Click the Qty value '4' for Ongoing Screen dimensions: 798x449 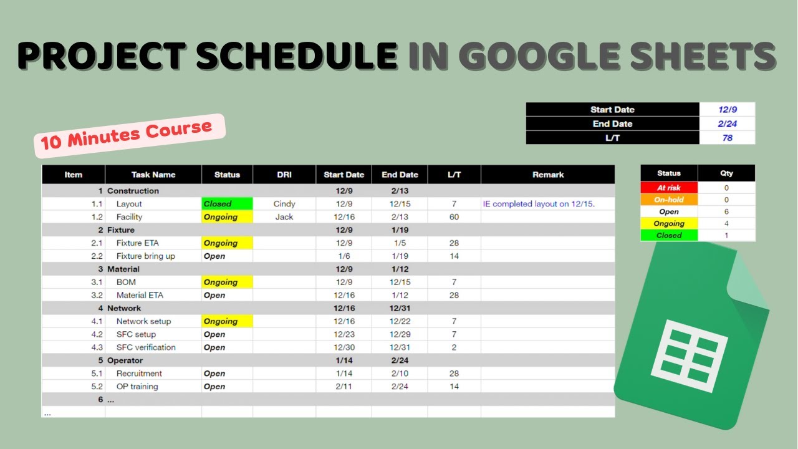726,223
